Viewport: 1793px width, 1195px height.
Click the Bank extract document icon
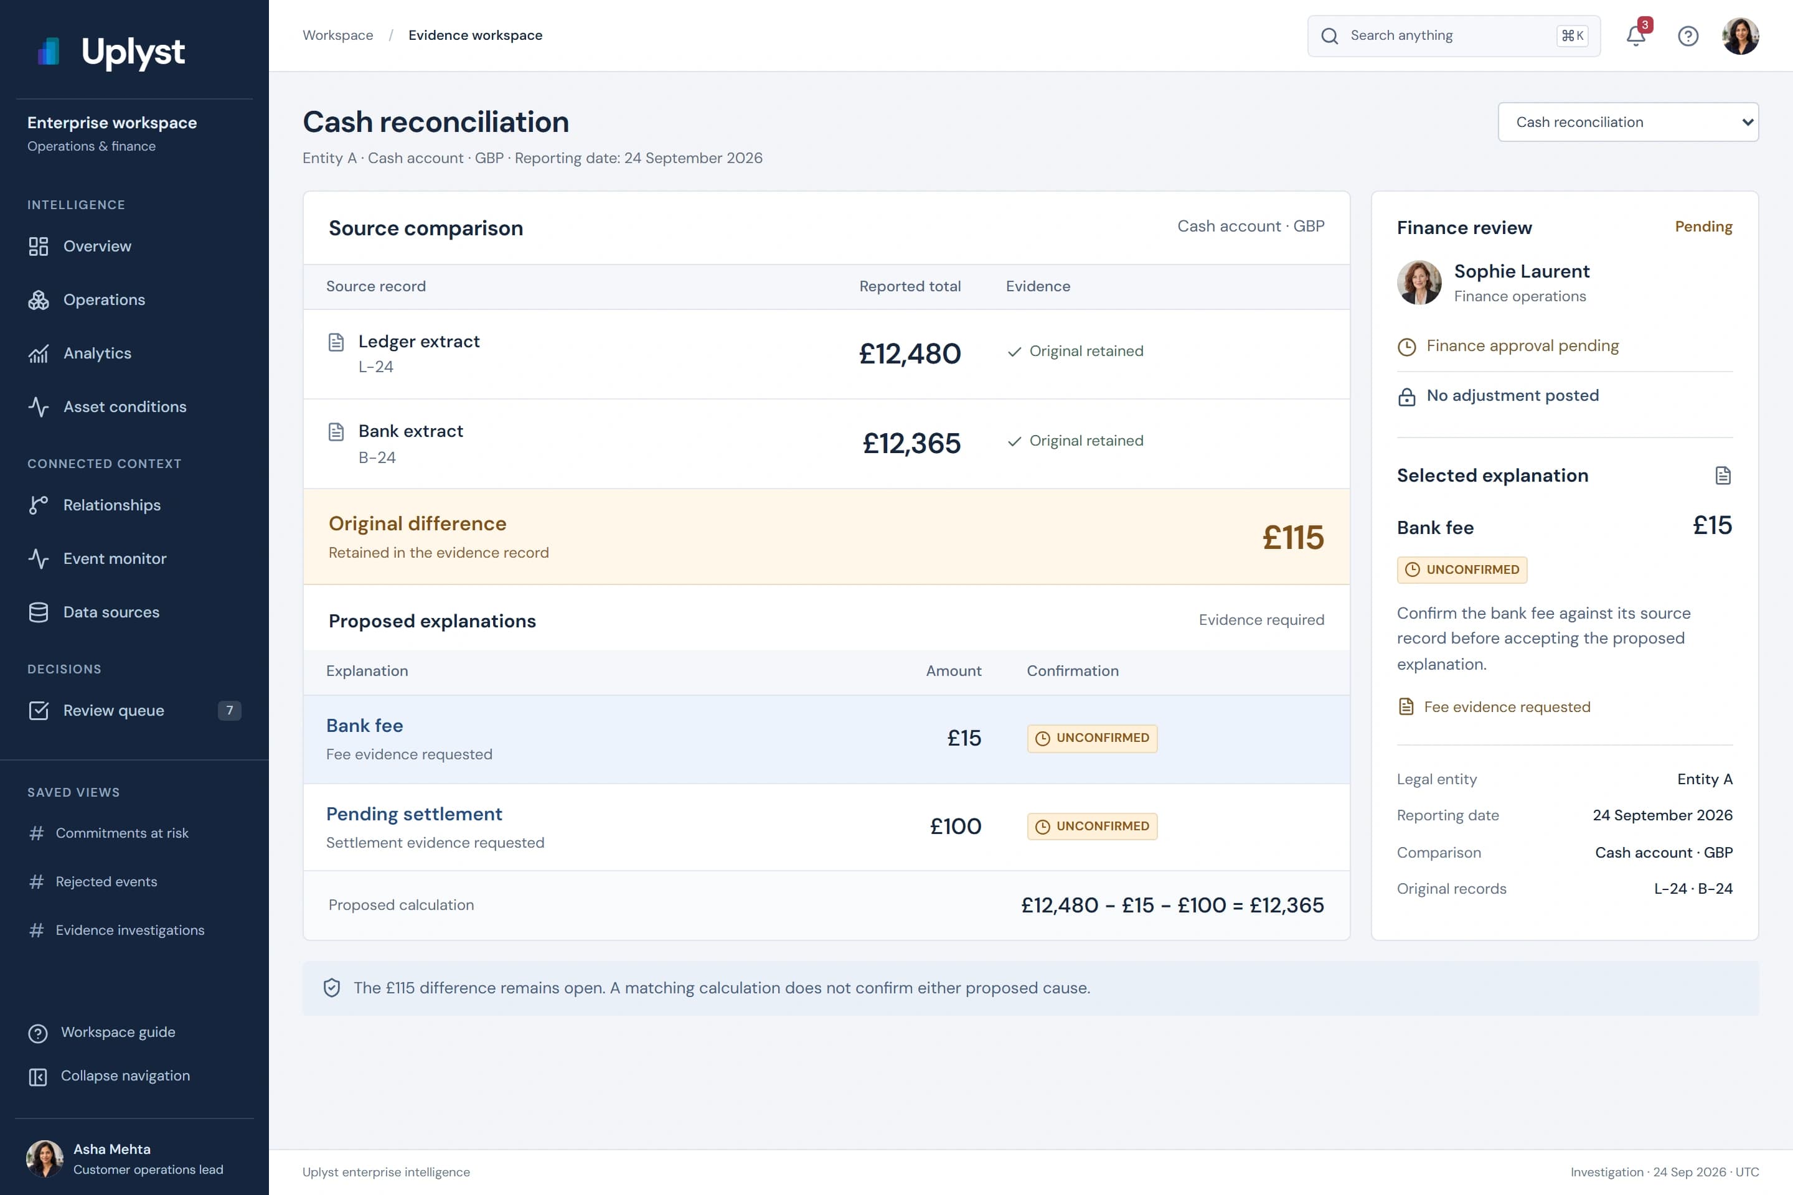coord(336,432)
